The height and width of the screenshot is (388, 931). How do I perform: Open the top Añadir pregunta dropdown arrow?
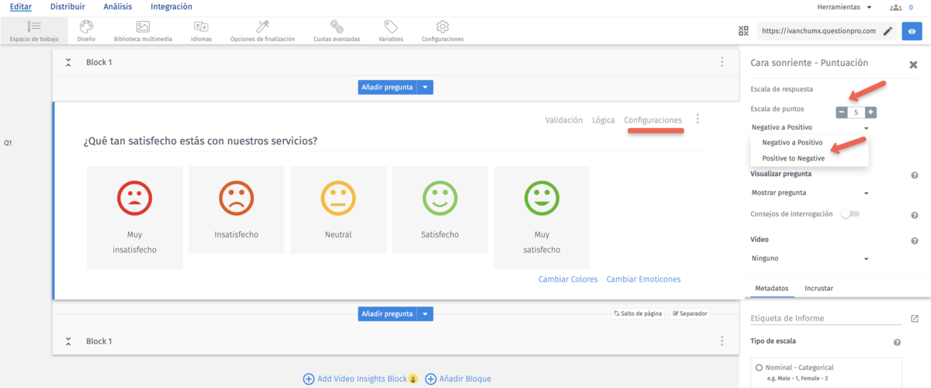425,87
